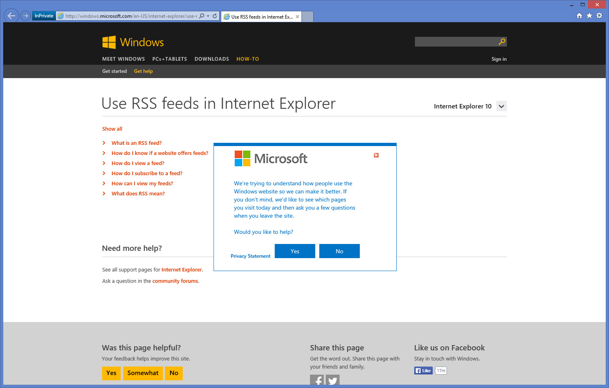Expand 'How do I subscribe to a feed?'
This screenshot has height=388, width=609.
147,174
